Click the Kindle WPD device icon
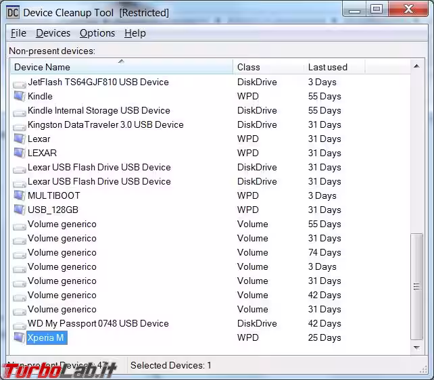The height and width of the screenshot is (380, 434). point(19,96)
